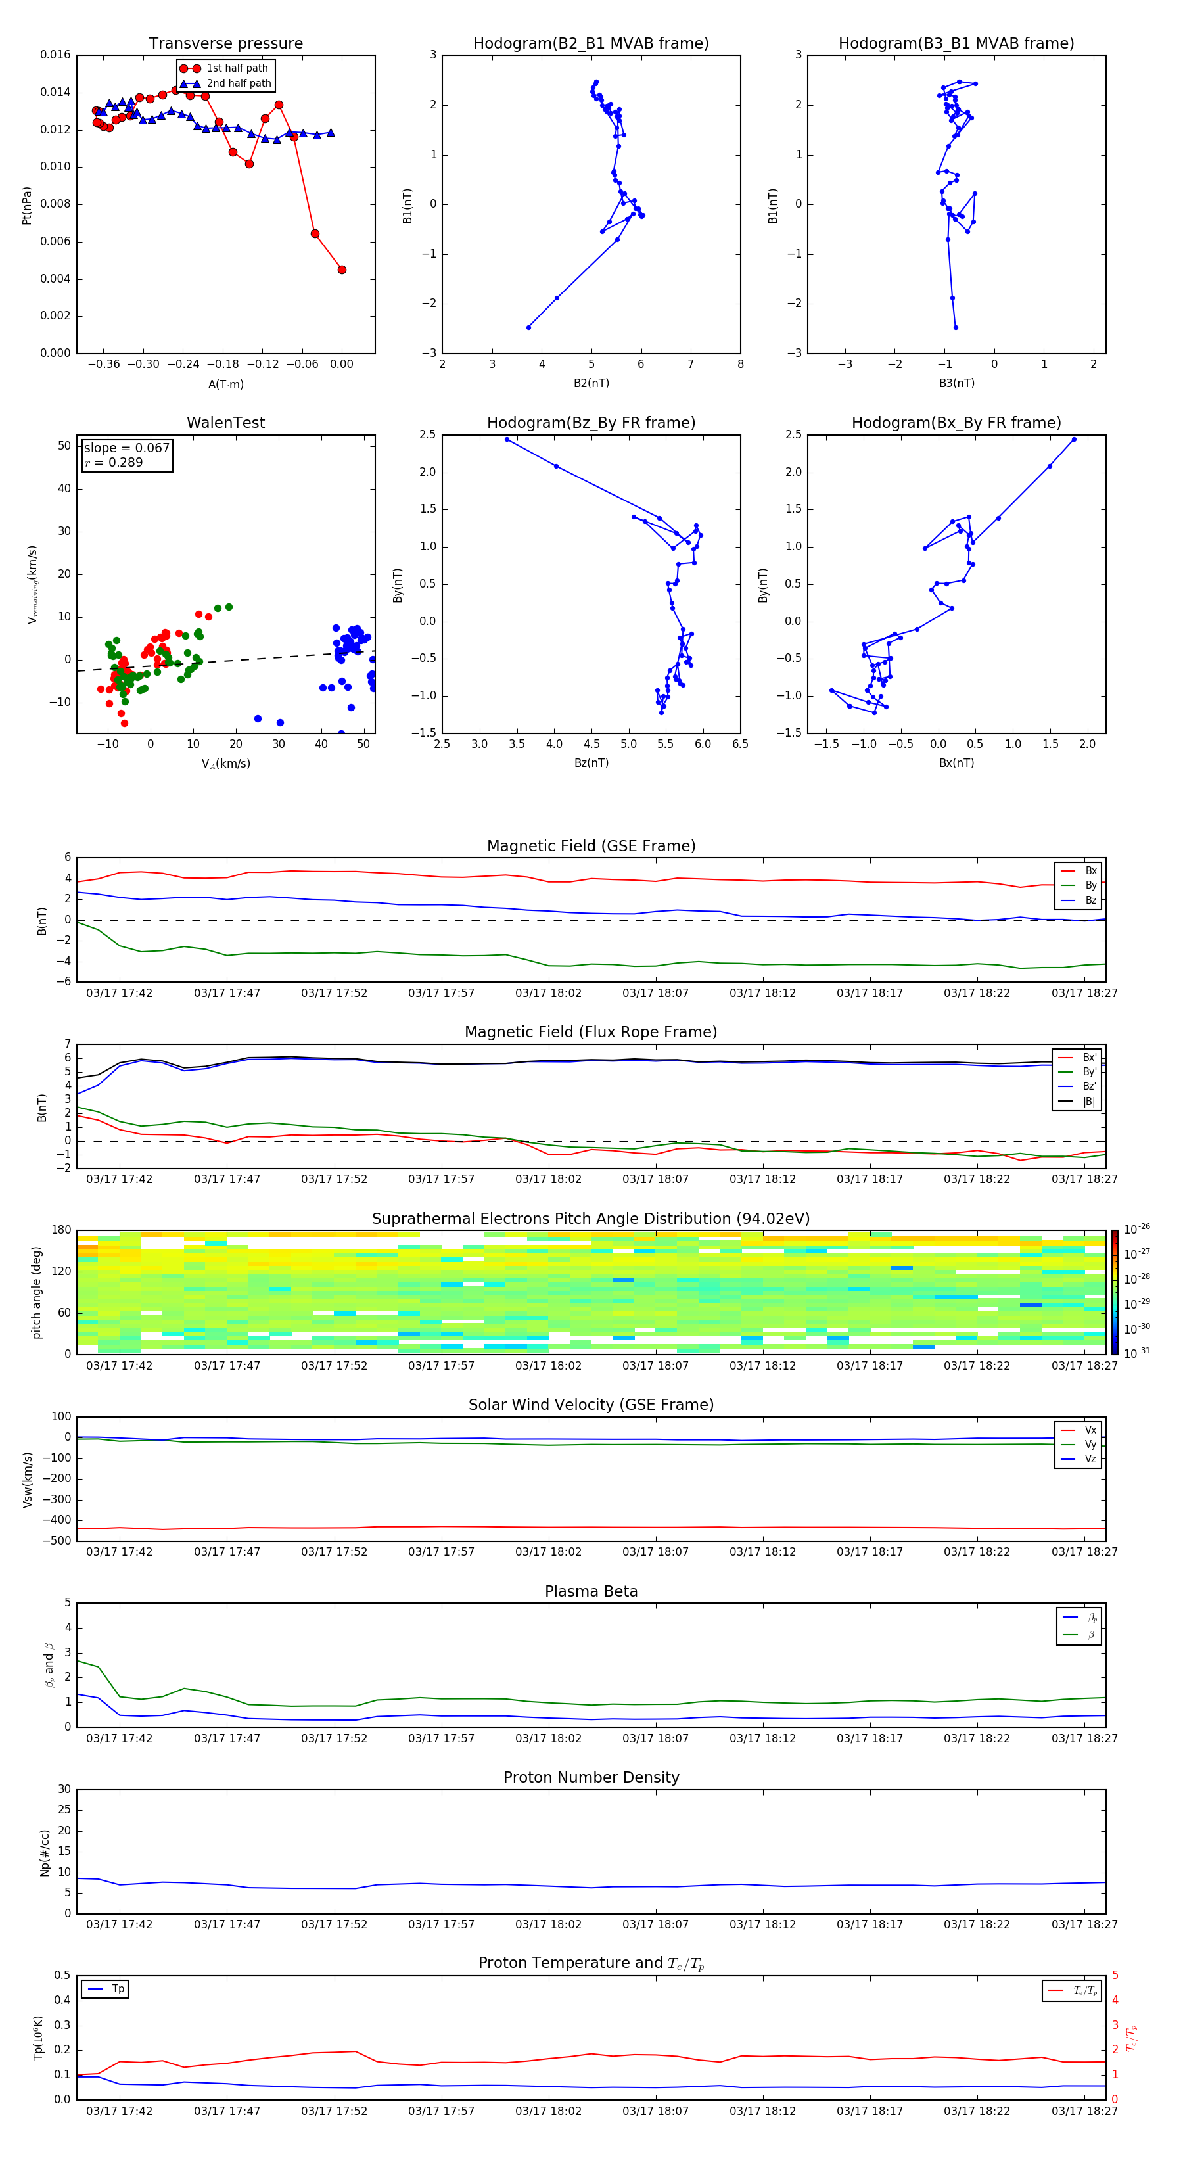This screenshot has height=2169, width=1183.
Task: Click the '10^-26' colorbar top label
Action: [x=1137, y=1229]
